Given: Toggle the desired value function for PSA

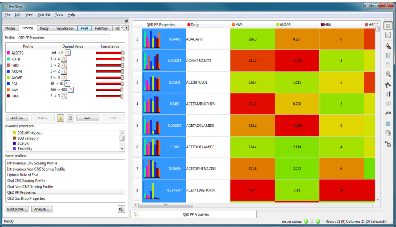Looking at the screenshot, I should [67, 84].
